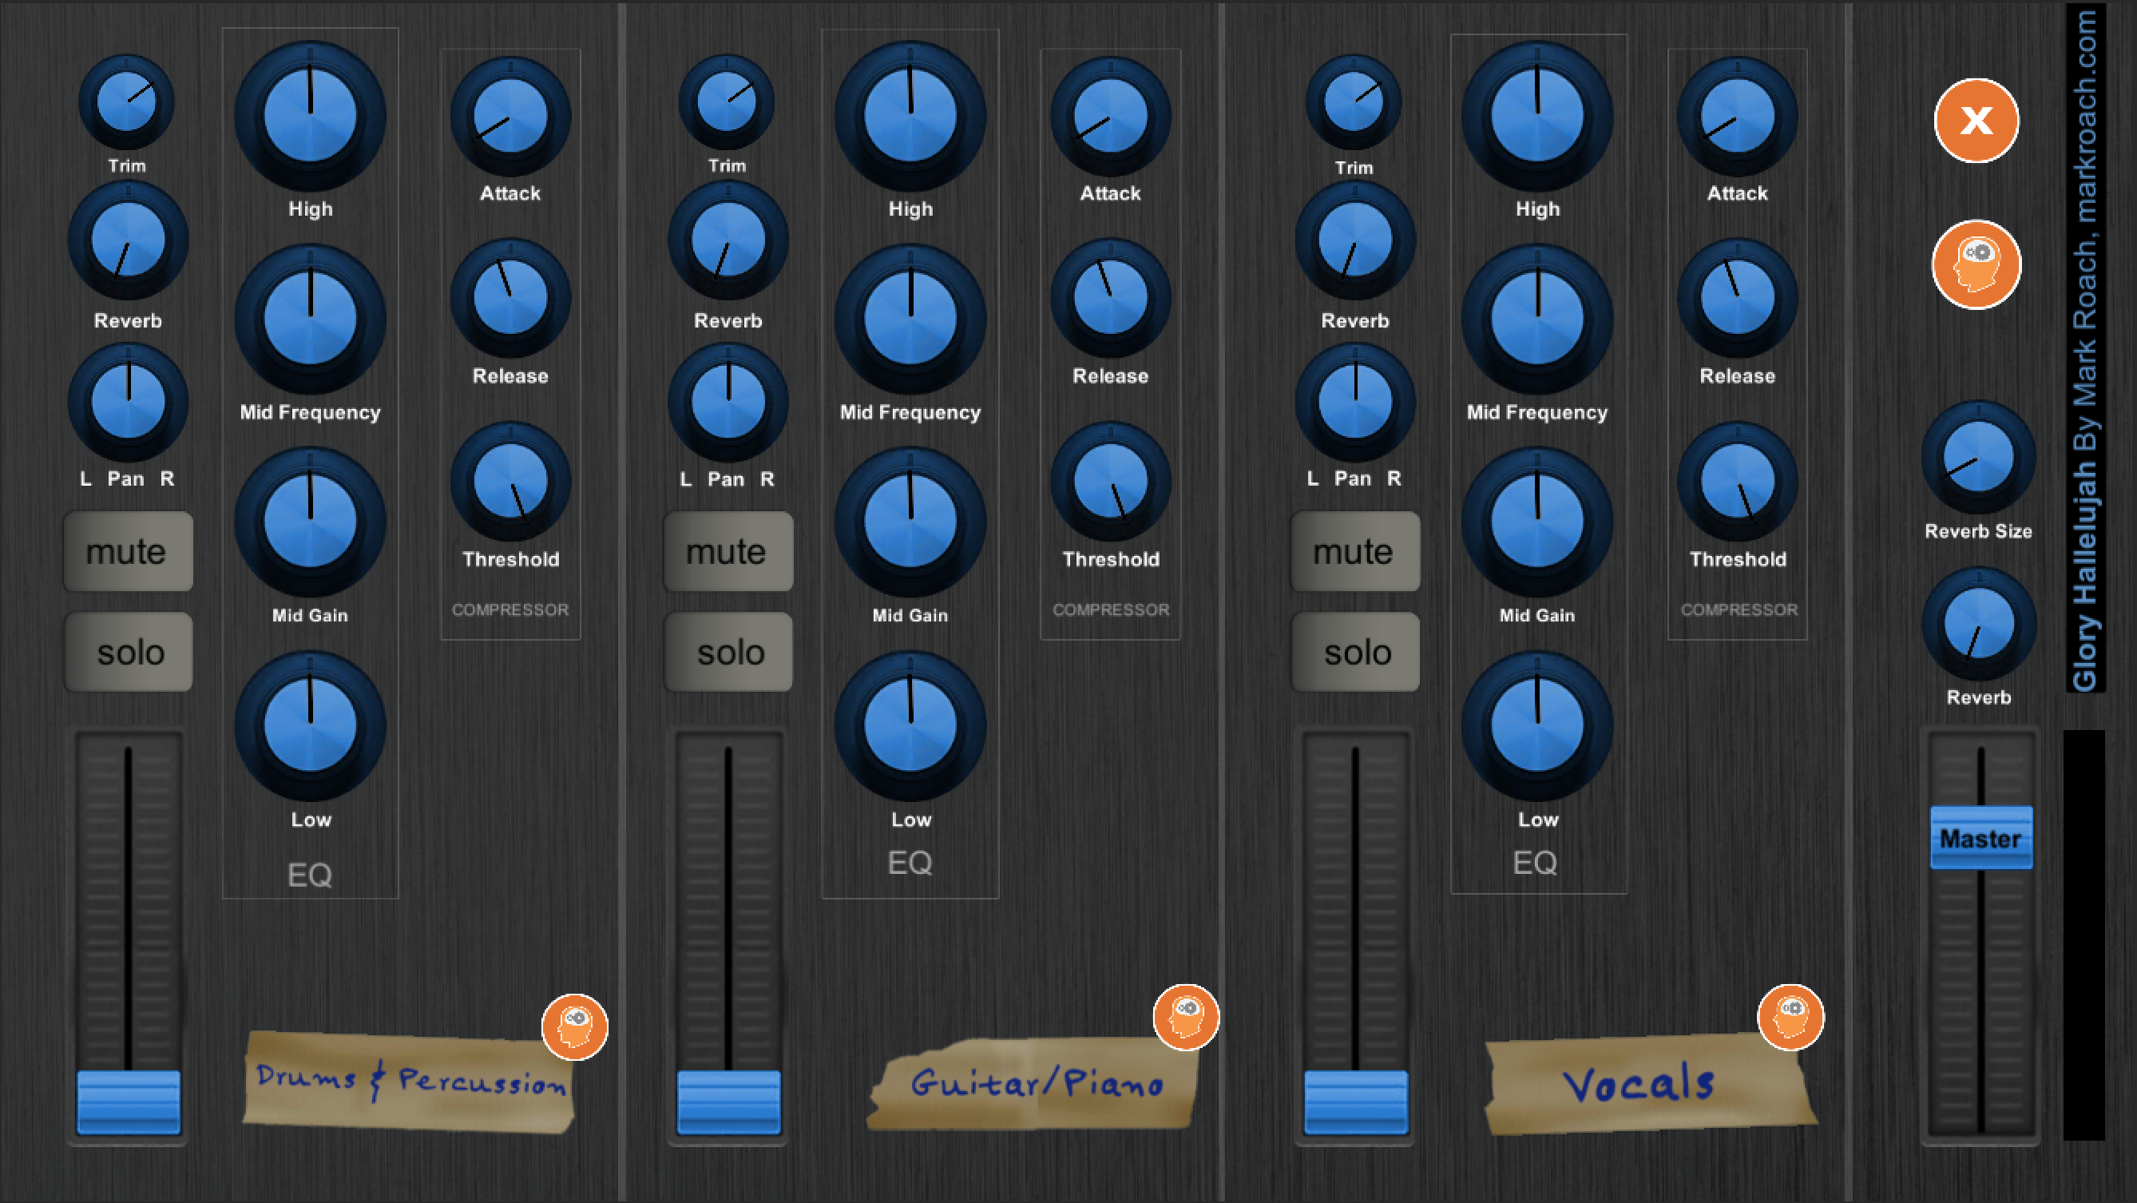The image size is (2137, 1203).
Task: Click the orange X close button
Action: [1976, 121]
